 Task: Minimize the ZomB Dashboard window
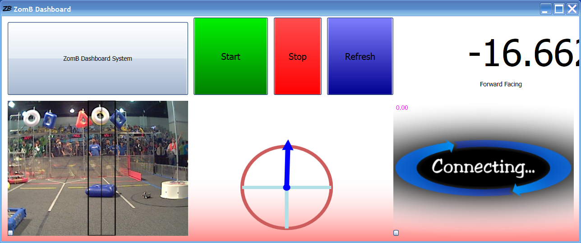[x=546, y=9]
